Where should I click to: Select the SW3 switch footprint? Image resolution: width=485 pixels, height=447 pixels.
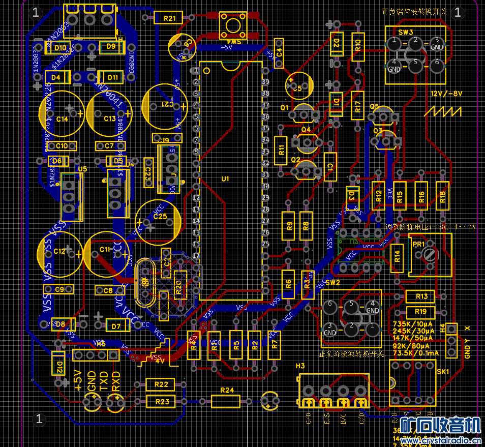click(415, 55)
